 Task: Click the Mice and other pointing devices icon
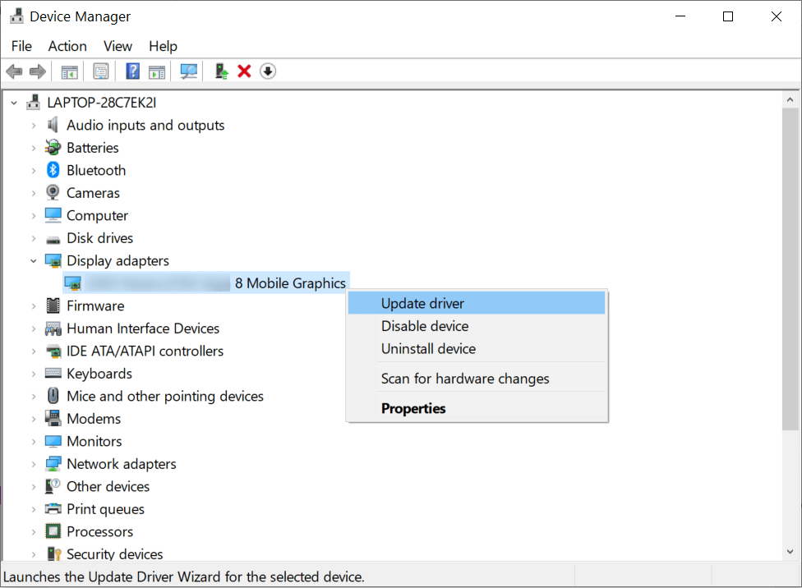(53, 396)
